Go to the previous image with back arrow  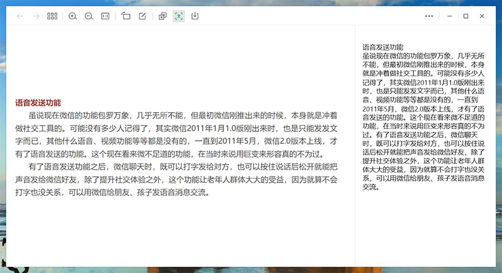[x=20, y=16]
